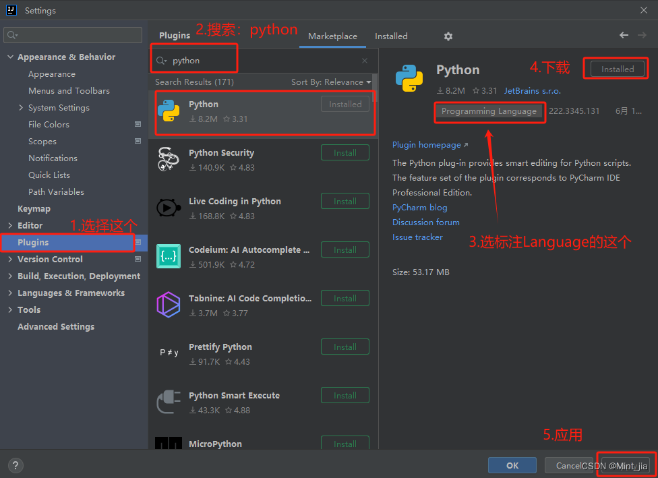Select the Codeium plugin icon
This screenshot has width=658, height=478.
pyautogui.click(x=169, y=256)
